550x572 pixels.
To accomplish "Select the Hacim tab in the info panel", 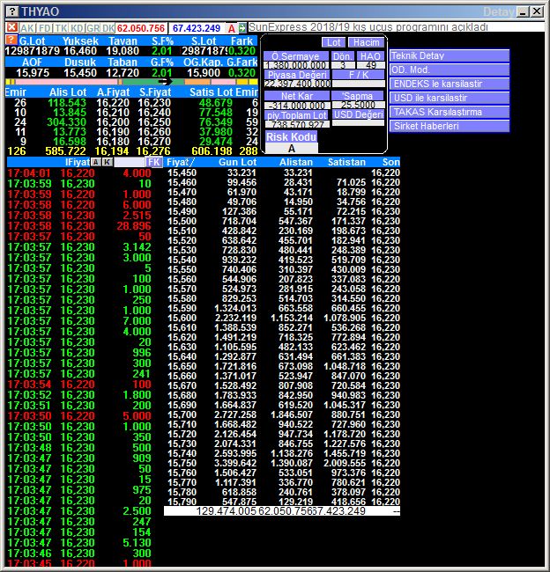I will [x=366, y=43].
